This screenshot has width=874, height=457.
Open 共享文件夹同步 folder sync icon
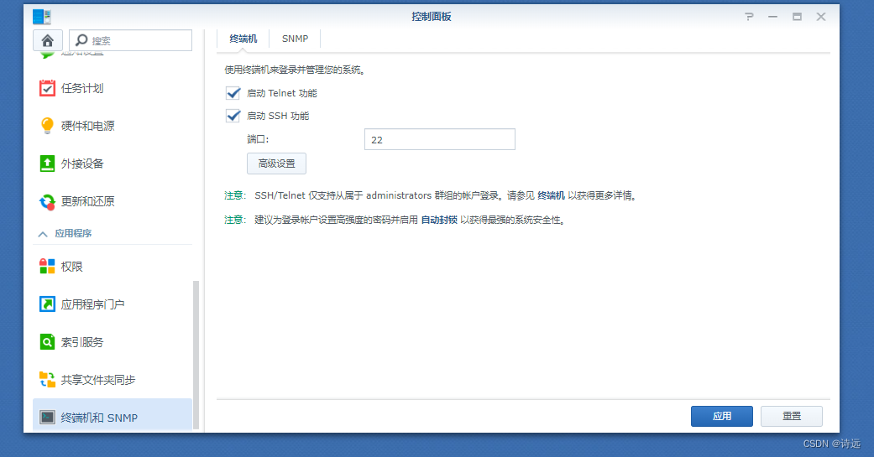pyautogui.click(x=47, y=380)
